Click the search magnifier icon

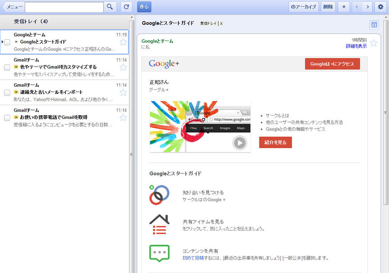[x=110, y=7]
